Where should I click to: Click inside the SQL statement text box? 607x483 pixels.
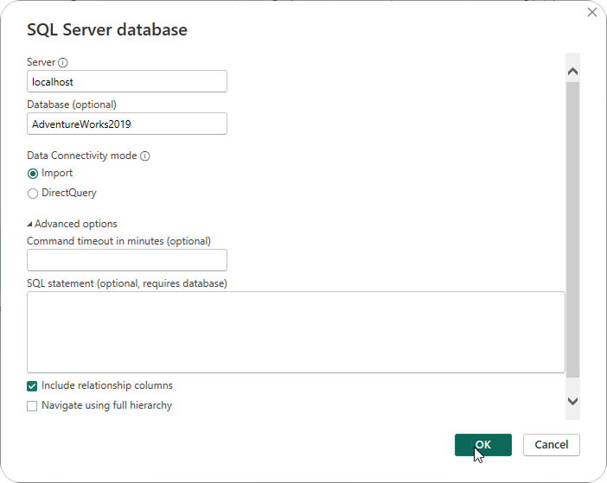coord(296,332)
